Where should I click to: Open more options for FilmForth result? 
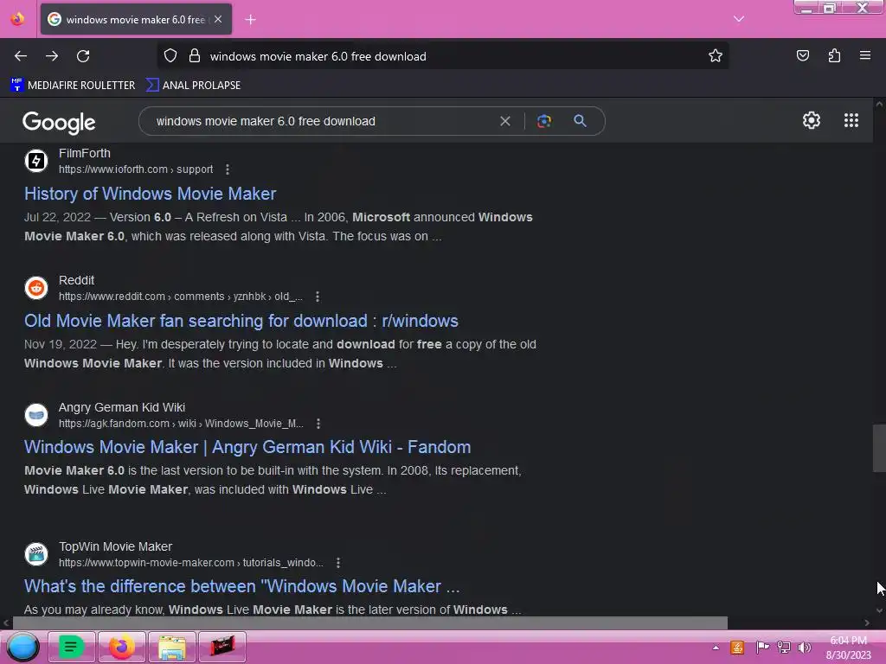(x=228, y=169)
